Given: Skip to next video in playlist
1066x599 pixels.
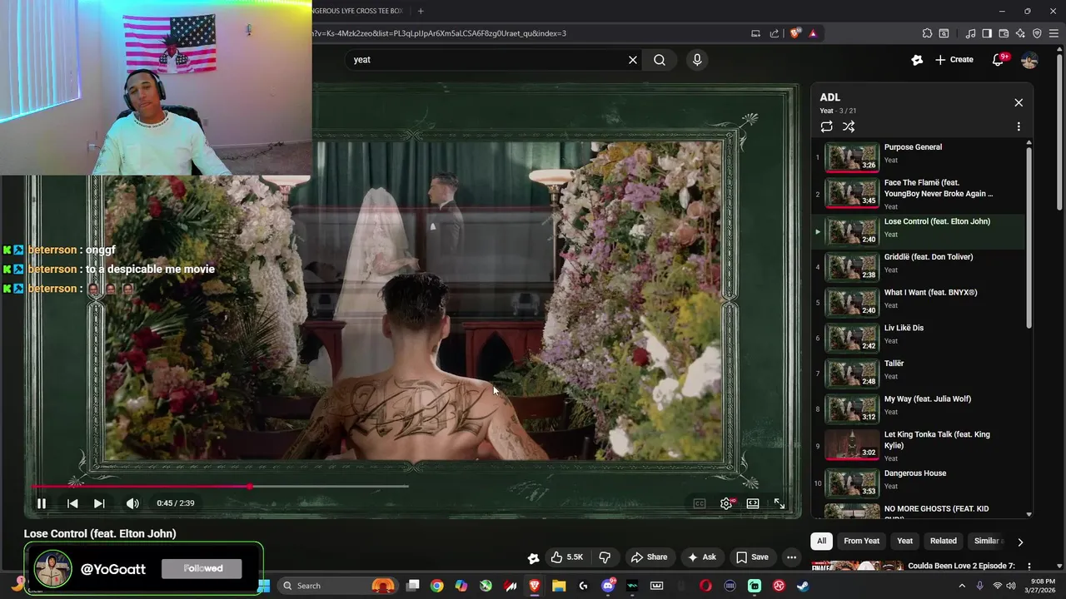Looking at the screenshot, I should tap(99, 503).
